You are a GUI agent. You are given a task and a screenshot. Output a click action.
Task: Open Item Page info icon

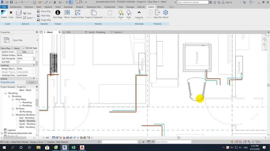coord(57,13)
